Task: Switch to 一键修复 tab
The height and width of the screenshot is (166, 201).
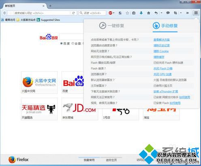Action: pos(111,25)
